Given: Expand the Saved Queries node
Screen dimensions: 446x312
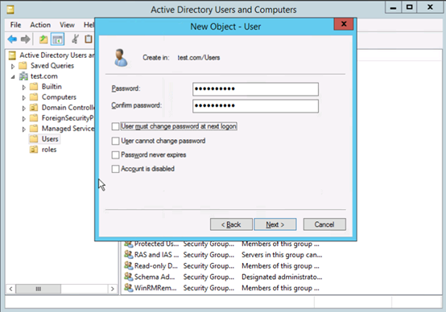Looking at the screenshot, I should 13,67.
